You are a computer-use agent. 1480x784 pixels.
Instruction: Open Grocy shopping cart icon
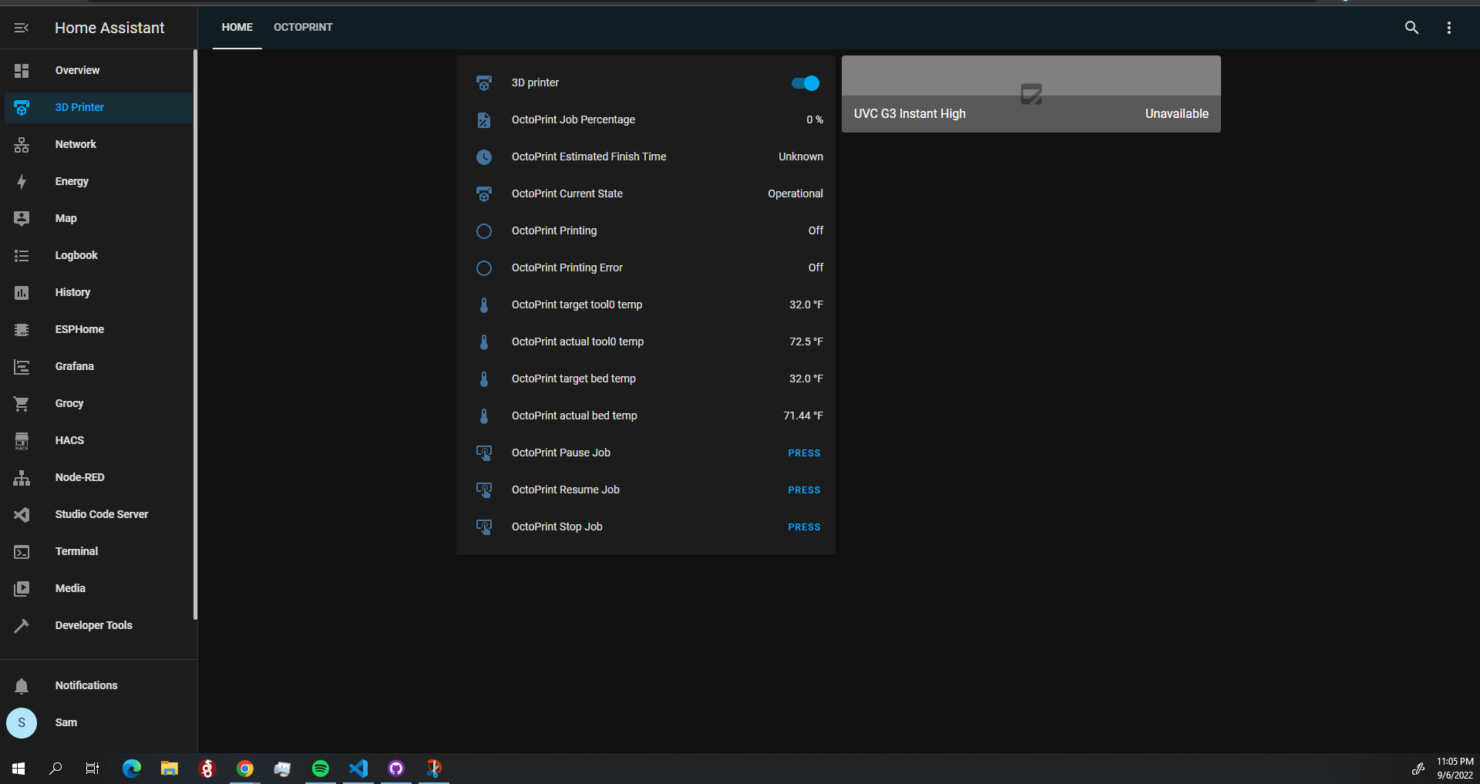click(x=22, y=404)
